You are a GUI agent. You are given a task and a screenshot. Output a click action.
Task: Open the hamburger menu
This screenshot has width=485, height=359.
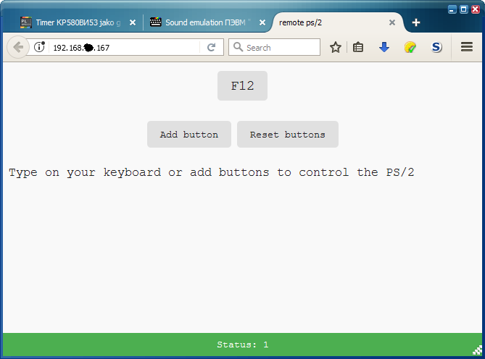(x=466, y=47)
